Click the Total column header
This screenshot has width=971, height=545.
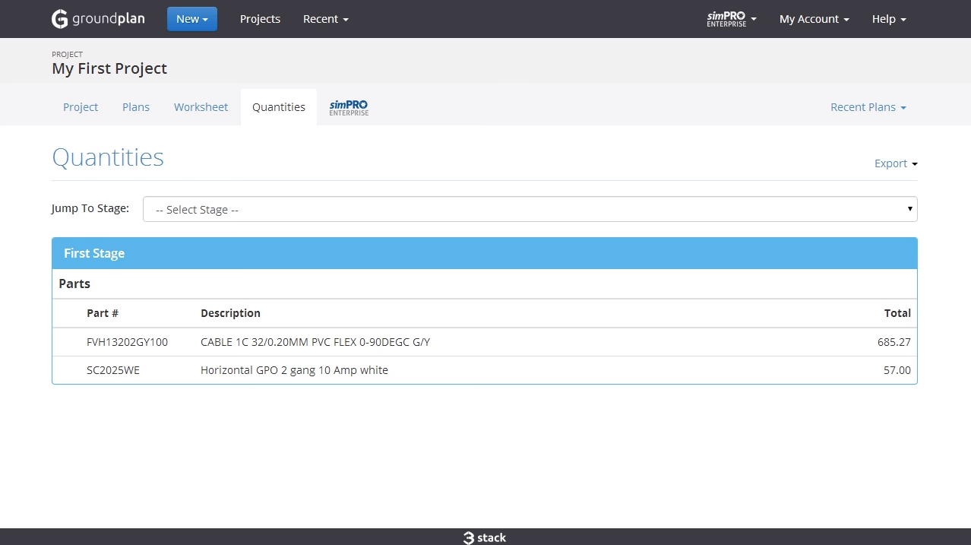(x=897, y=313)
